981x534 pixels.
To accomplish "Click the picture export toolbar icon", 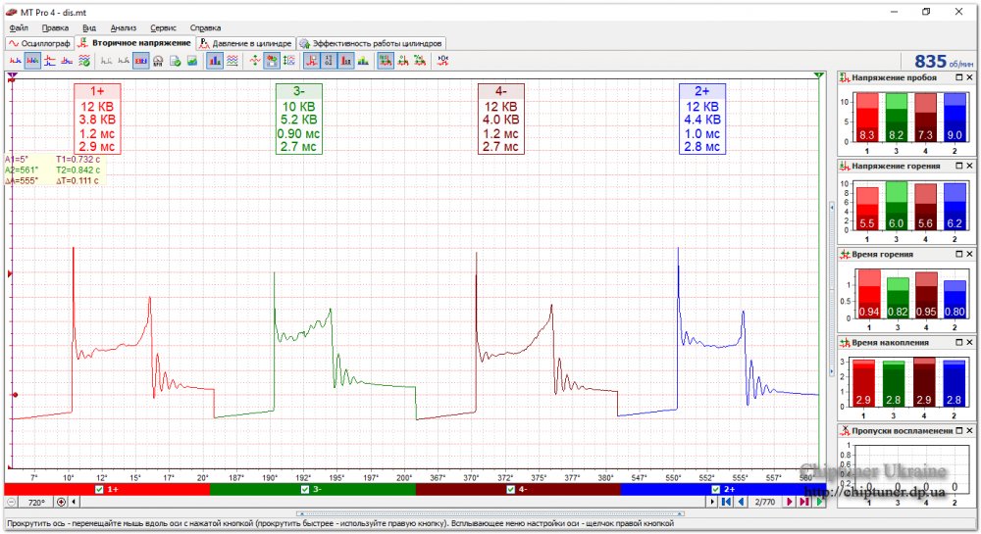I will (x=192, y=61).
